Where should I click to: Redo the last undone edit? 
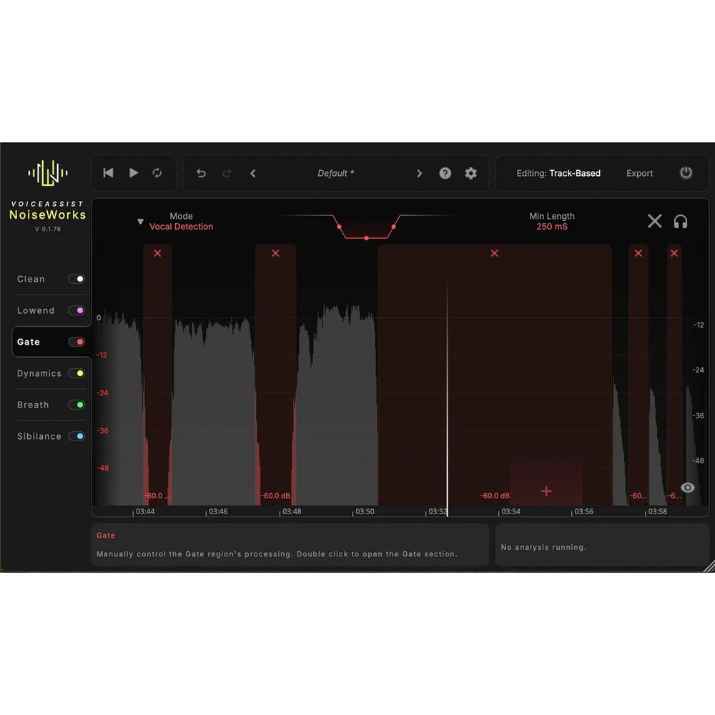pyautogui.click(x=227, y=173)
